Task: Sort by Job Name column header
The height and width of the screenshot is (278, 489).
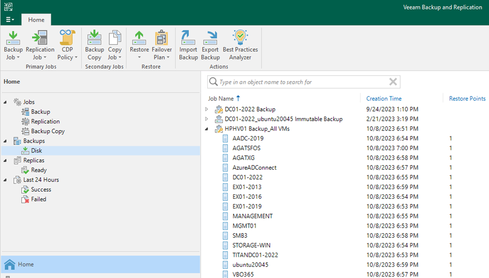Action: click(221, 98)
